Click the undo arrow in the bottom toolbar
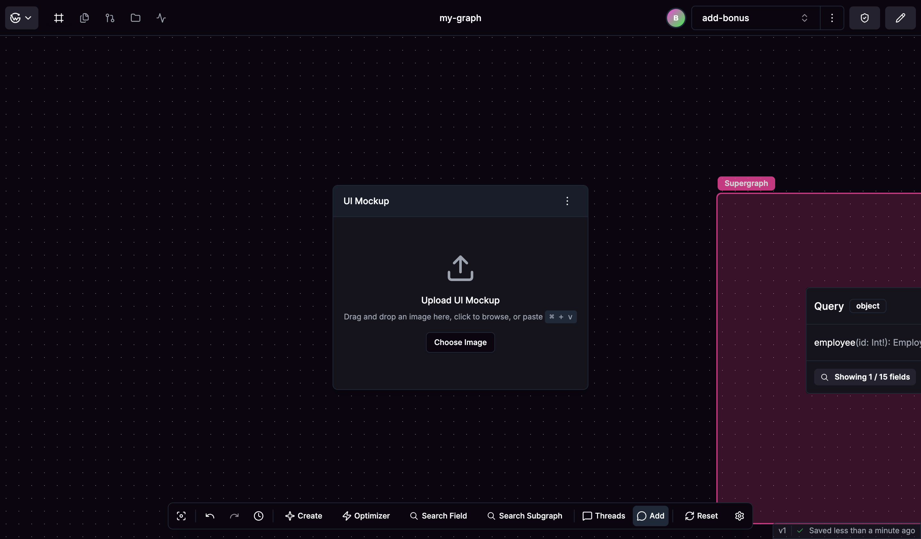The height and width of the screenshot is (539, 921). click(210, 516)
